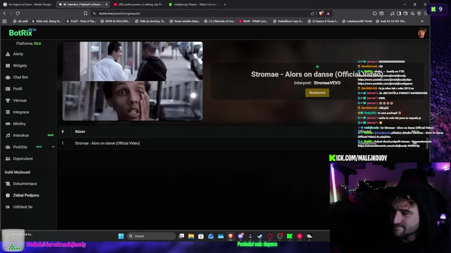Open Task View on the taskbar
Viewport: 451px width, 253px height.
pyautogui.click(x=181, y=236)
